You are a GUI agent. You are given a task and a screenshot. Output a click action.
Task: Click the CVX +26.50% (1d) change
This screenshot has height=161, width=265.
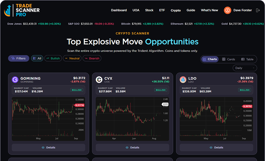[x=160, y=81]
